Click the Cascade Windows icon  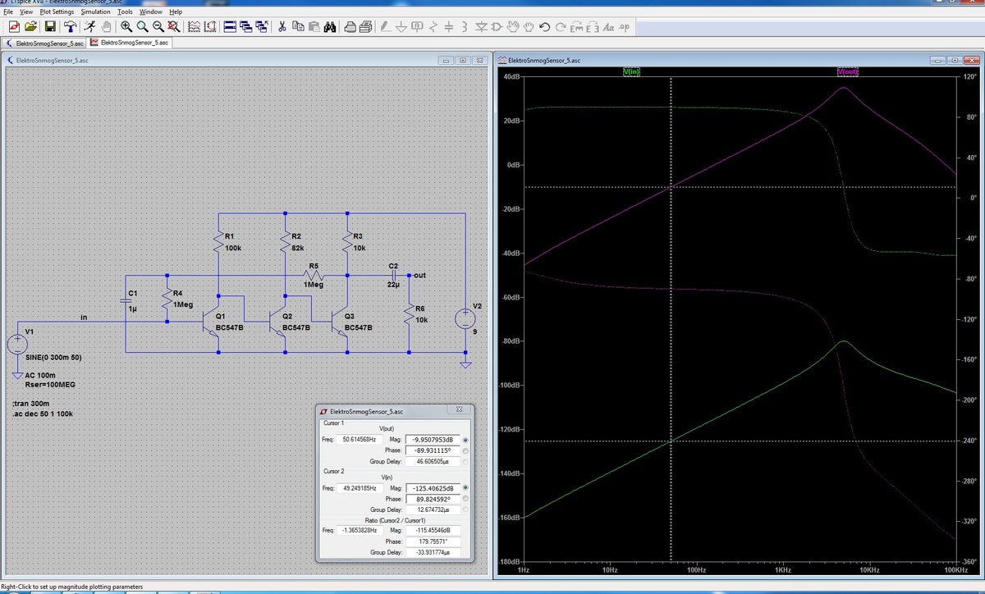tap(246, 26)
